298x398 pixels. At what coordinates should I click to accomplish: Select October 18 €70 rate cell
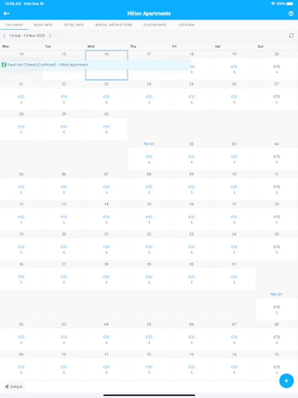(x=277, y=219)
